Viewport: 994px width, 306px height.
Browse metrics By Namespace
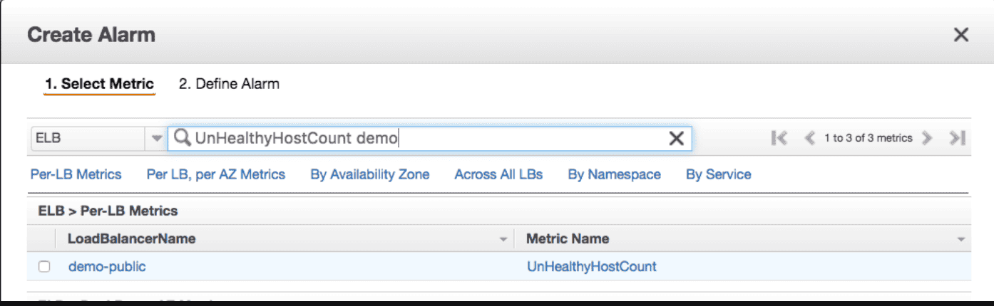pyautogui.click(x=614, y=174)
